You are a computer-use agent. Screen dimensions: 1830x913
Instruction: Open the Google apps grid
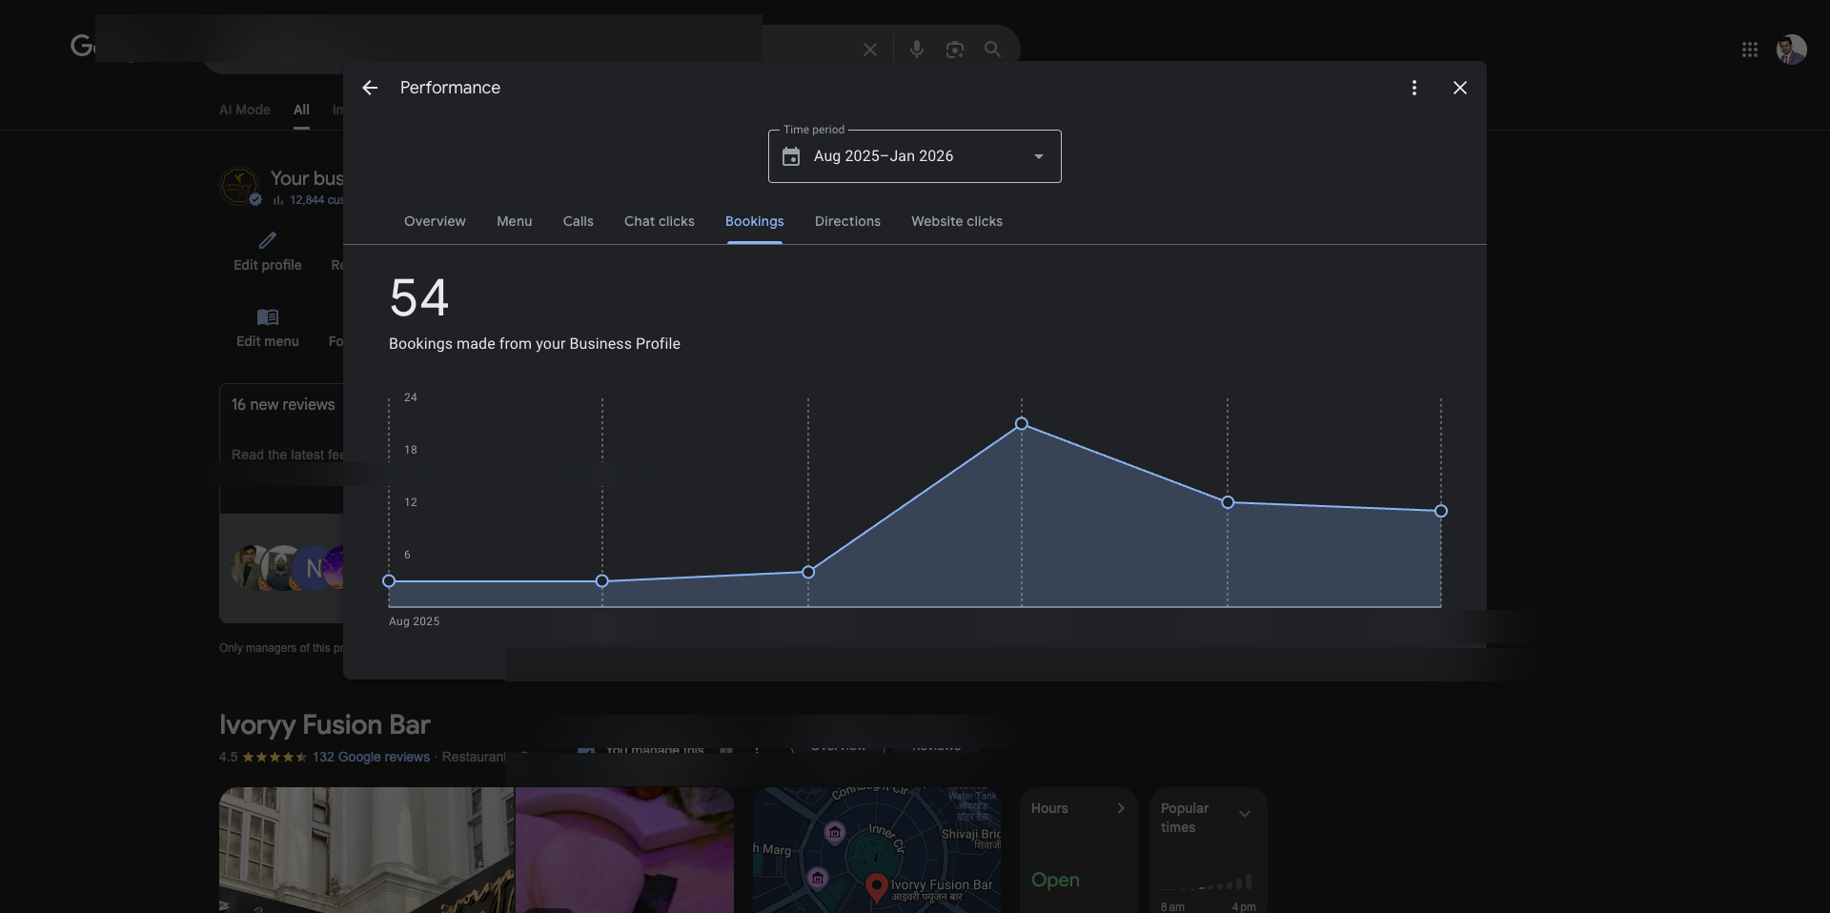[x=1750, y=50]
